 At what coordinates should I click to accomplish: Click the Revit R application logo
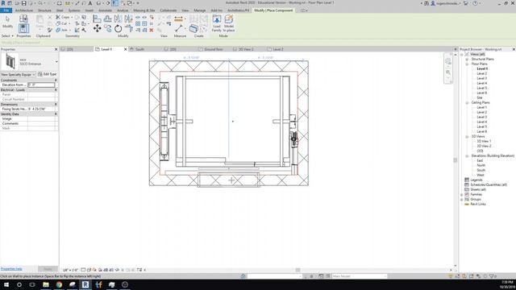3,3
